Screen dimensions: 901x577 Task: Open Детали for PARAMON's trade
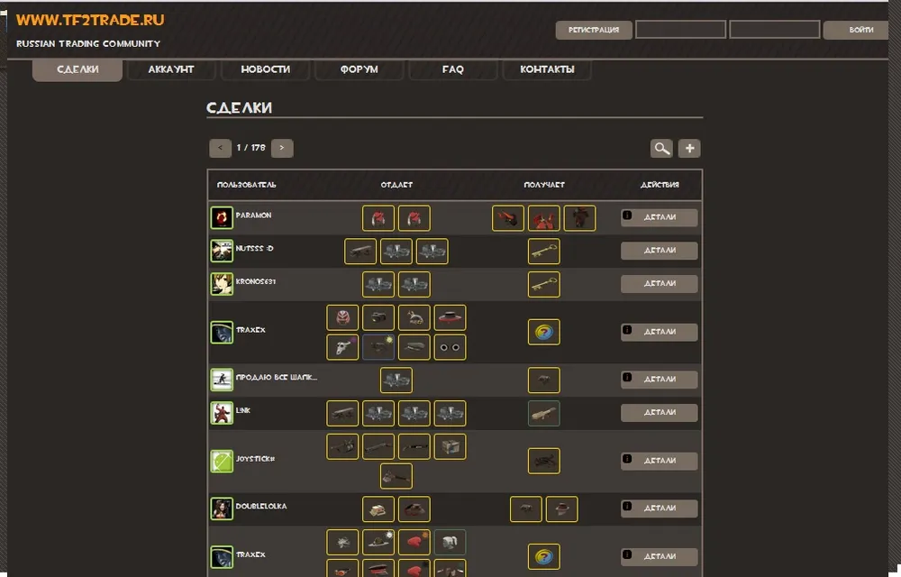coord(660,217)
